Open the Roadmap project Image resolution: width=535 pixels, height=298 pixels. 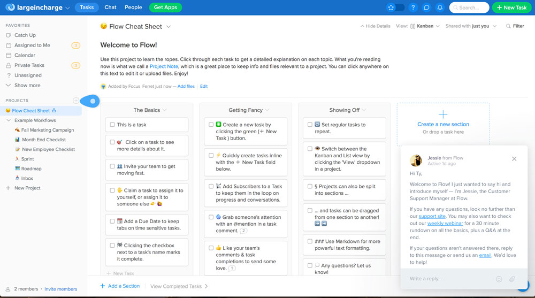[x=31, y=169]
